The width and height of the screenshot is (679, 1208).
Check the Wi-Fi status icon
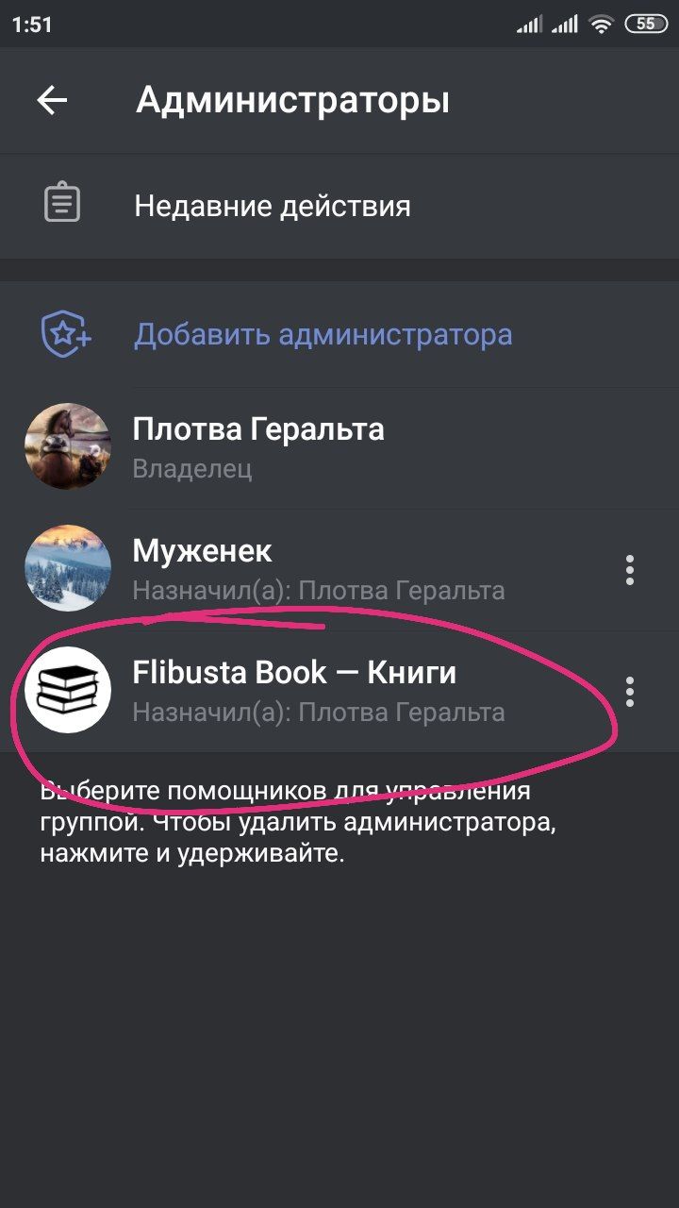(x=601, y=25)
